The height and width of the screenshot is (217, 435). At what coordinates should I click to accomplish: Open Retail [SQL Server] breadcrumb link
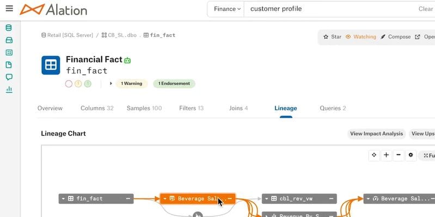[67, 35]
